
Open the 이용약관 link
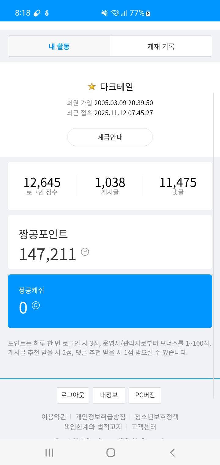[x=54, y=417]
